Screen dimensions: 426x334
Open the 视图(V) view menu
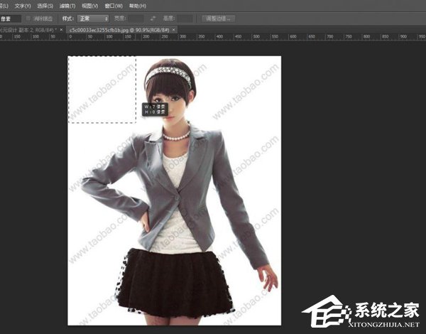[x=91, y=6]
